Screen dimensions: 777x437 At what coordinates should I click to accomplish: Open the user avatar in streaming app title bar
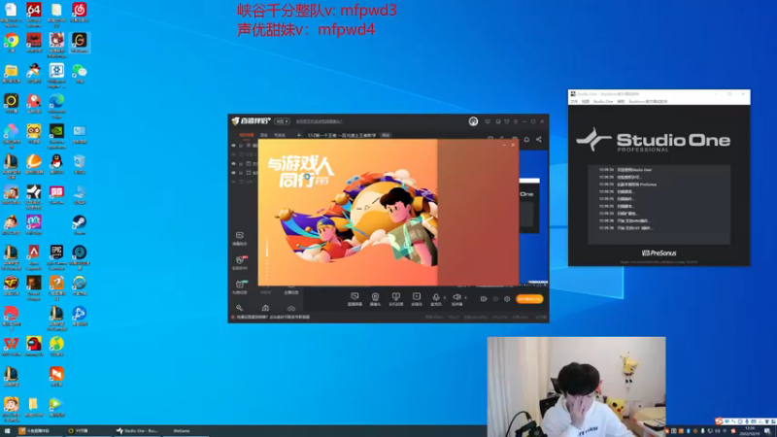click(x=473, y=121)
